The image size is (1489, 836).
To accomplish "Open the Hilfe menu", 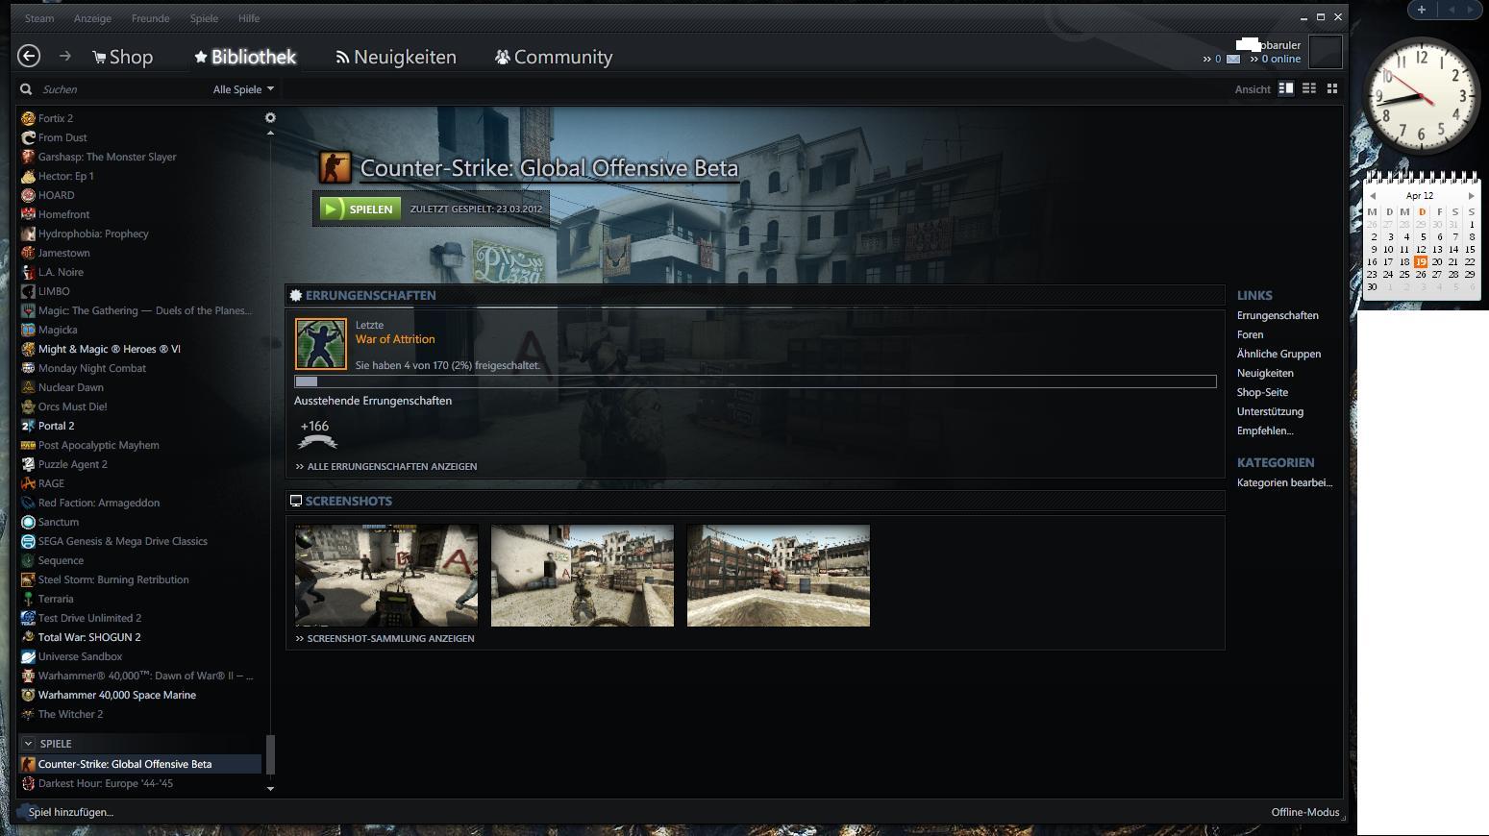I will click(249, 18).
